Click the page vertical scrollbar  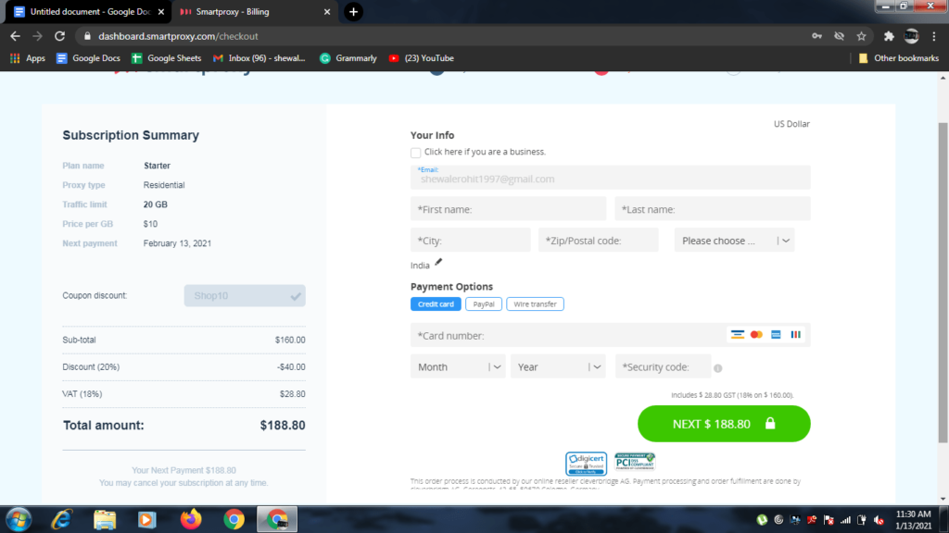pyautogui.click(x=943, y=283)
